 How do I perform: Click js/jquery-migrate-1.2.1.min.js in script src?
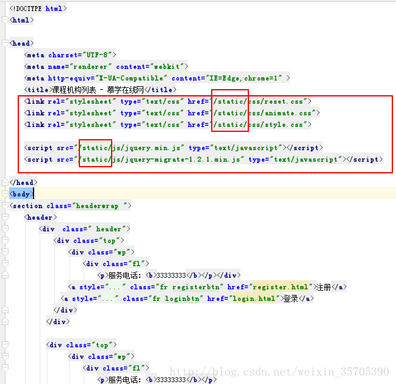pos(176,160)
